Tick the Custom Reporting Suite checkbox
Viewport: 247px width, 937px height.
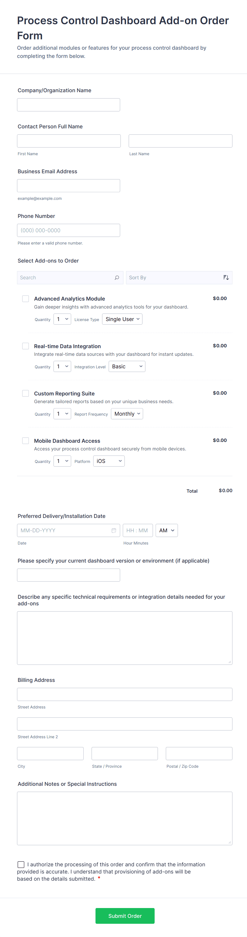coord(25,393)
